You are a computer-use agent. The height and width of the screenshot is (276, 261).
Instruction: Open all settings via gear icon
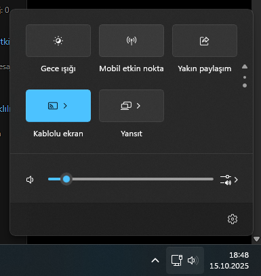233,219
